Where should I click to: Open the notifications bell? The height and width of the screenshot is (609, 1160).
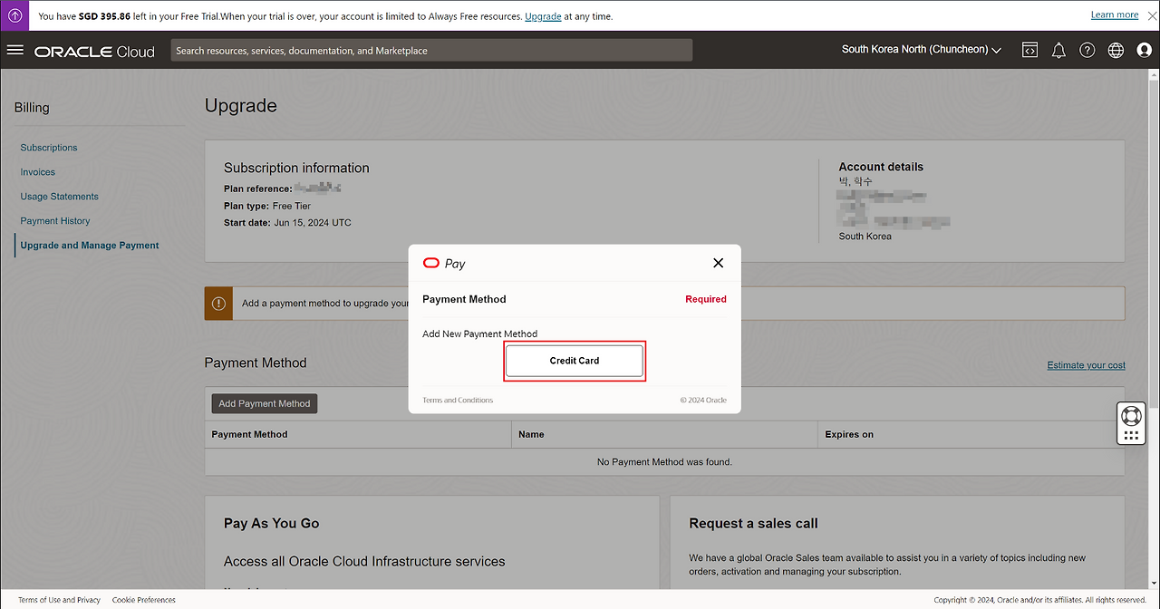pos(1058,51)
